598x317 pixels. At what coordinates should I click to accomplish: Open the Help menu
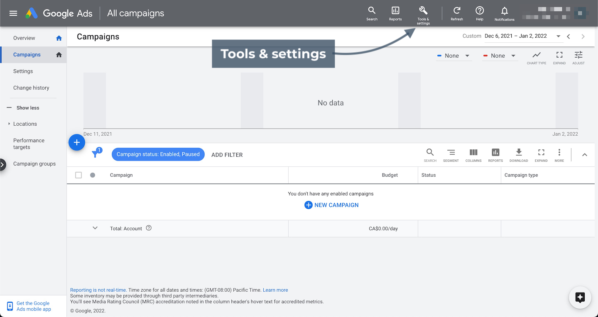(480, 14)
